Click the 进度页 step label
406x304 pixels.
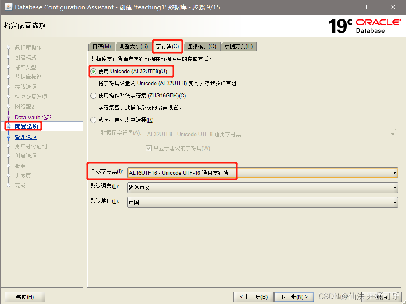click(23, 176)
